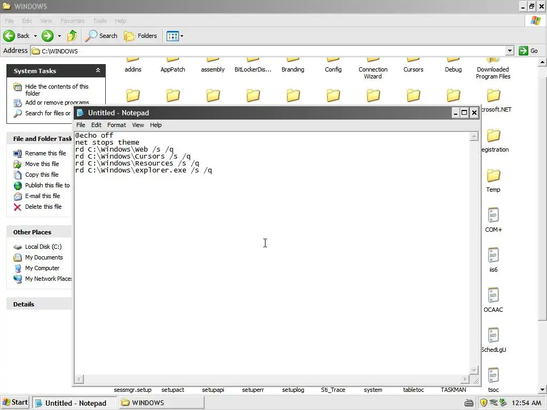Open Explorer Favorites menu
Screen dimensions: 547x410
click(72, 21)
